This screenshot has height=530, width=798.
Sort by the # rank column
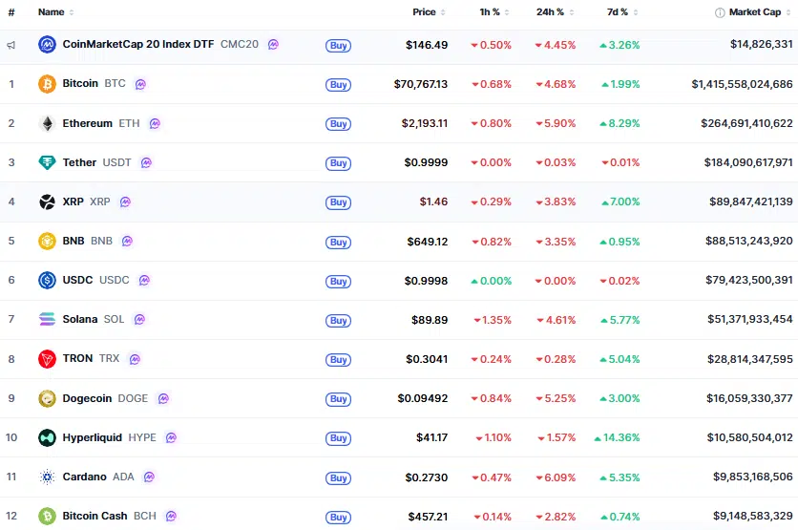[x=11, y=12]
